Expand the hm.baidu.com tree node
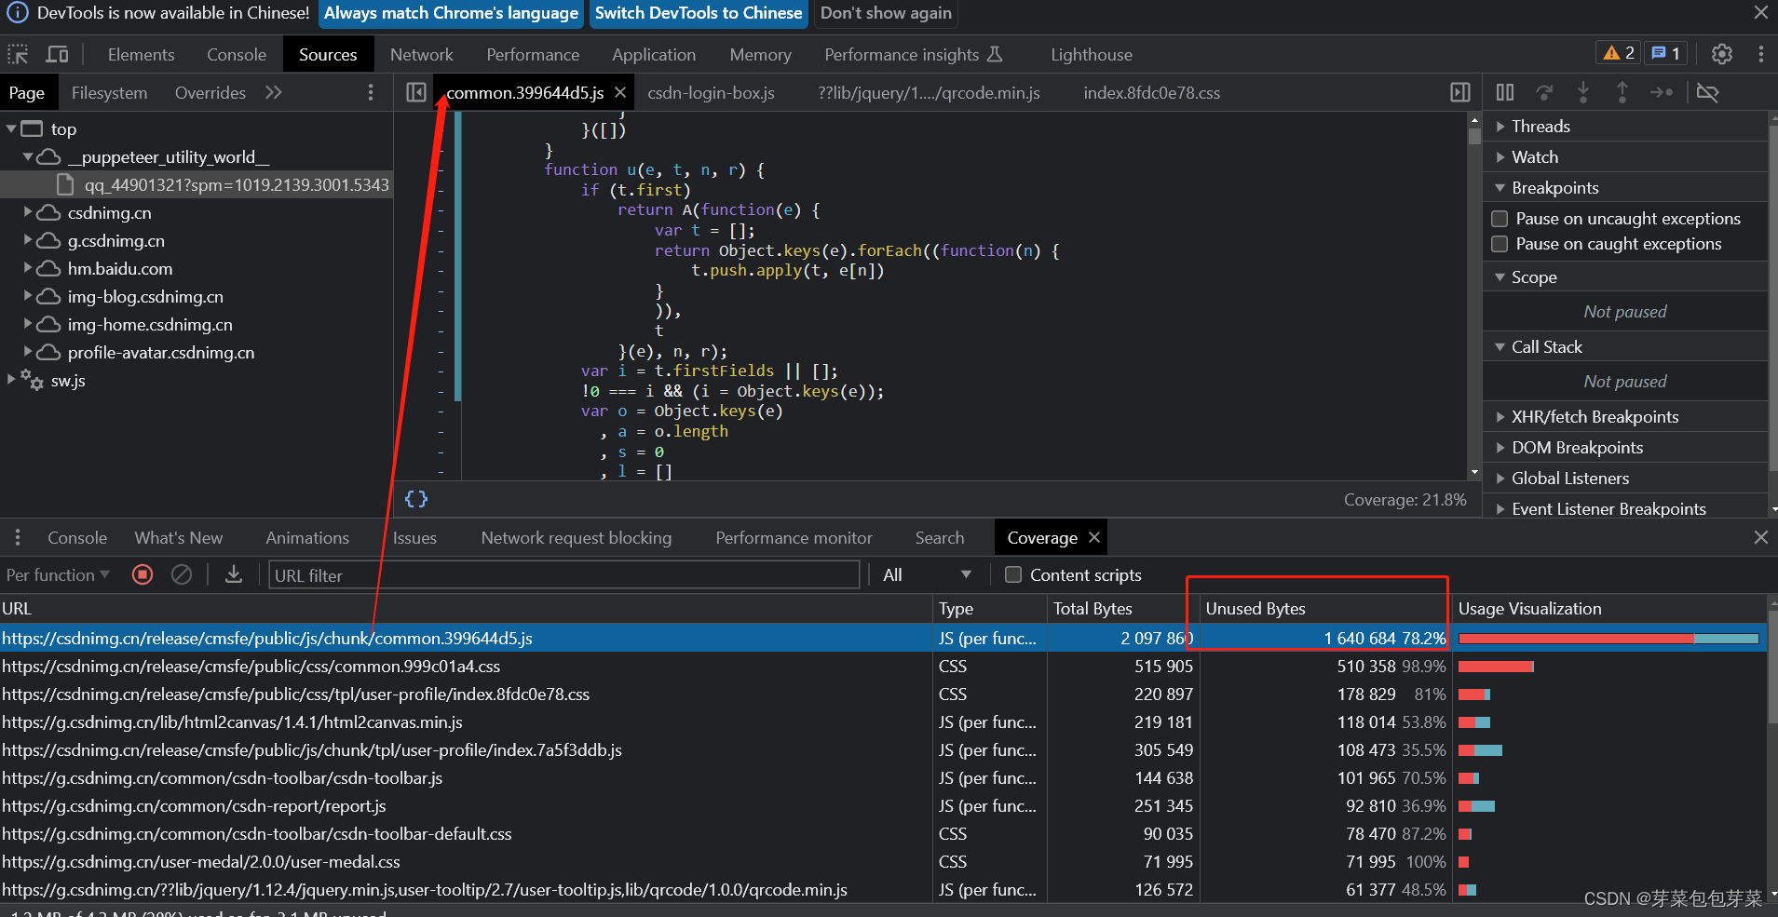 click(x=28, y=268)
